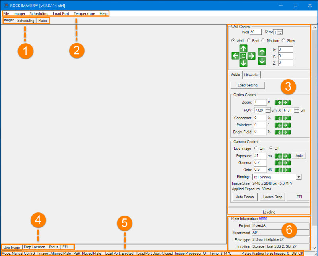
Task: Increase Exposure with its green right arrow
Action: coord(285,156)
